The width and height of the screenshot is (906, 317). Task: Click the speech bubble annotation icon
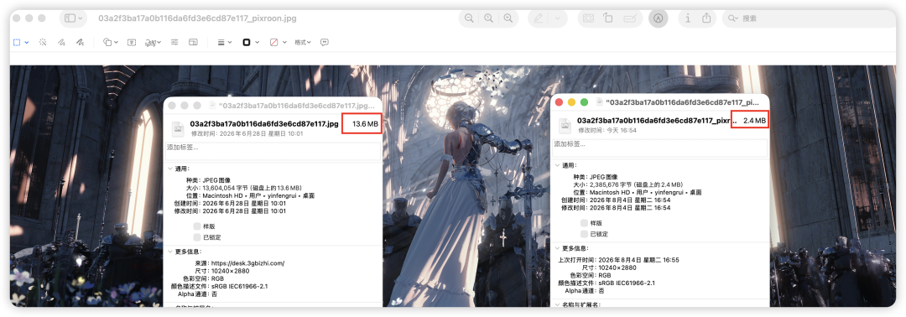pyautogui.click(x=325, y=42)
